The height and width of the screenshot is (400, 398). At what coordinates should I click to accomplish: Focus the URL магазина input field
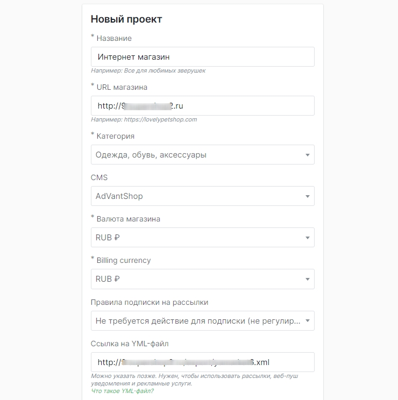(202, 105)
